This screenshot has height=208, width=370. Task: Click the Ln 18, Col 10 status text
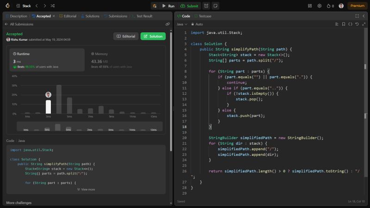356,202
